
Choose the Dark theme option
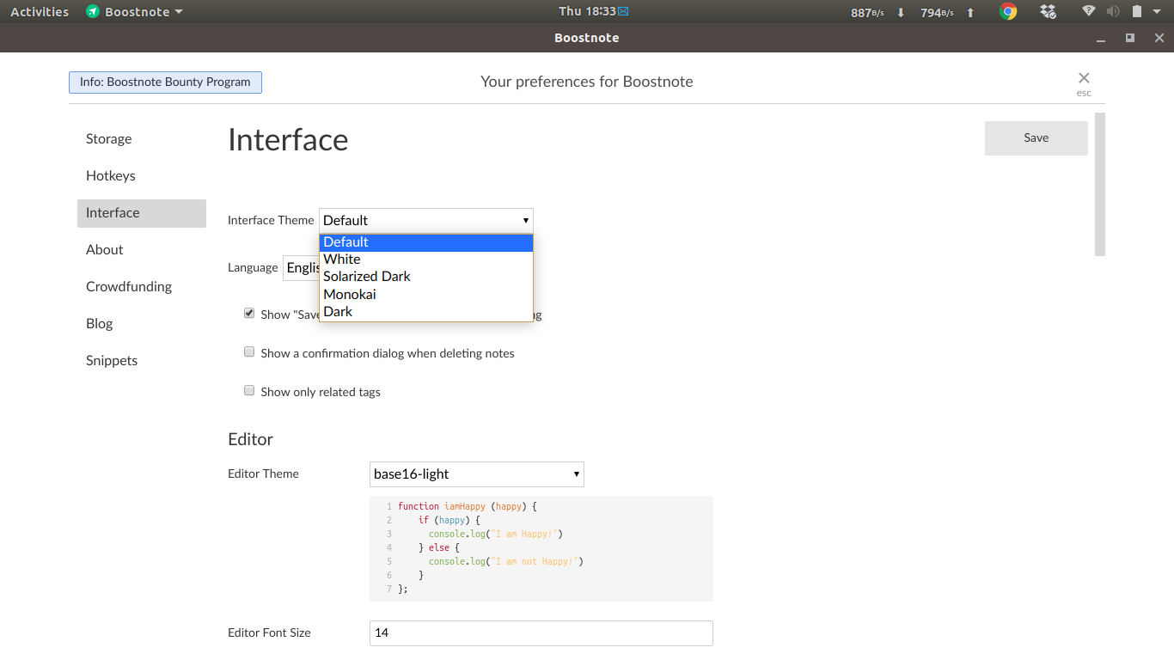425,312
